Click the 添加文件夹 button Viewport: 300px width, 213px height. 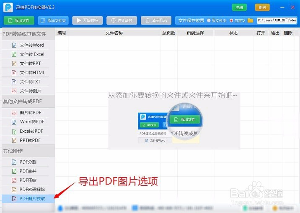pyautogui.click(x=53, y=20)
